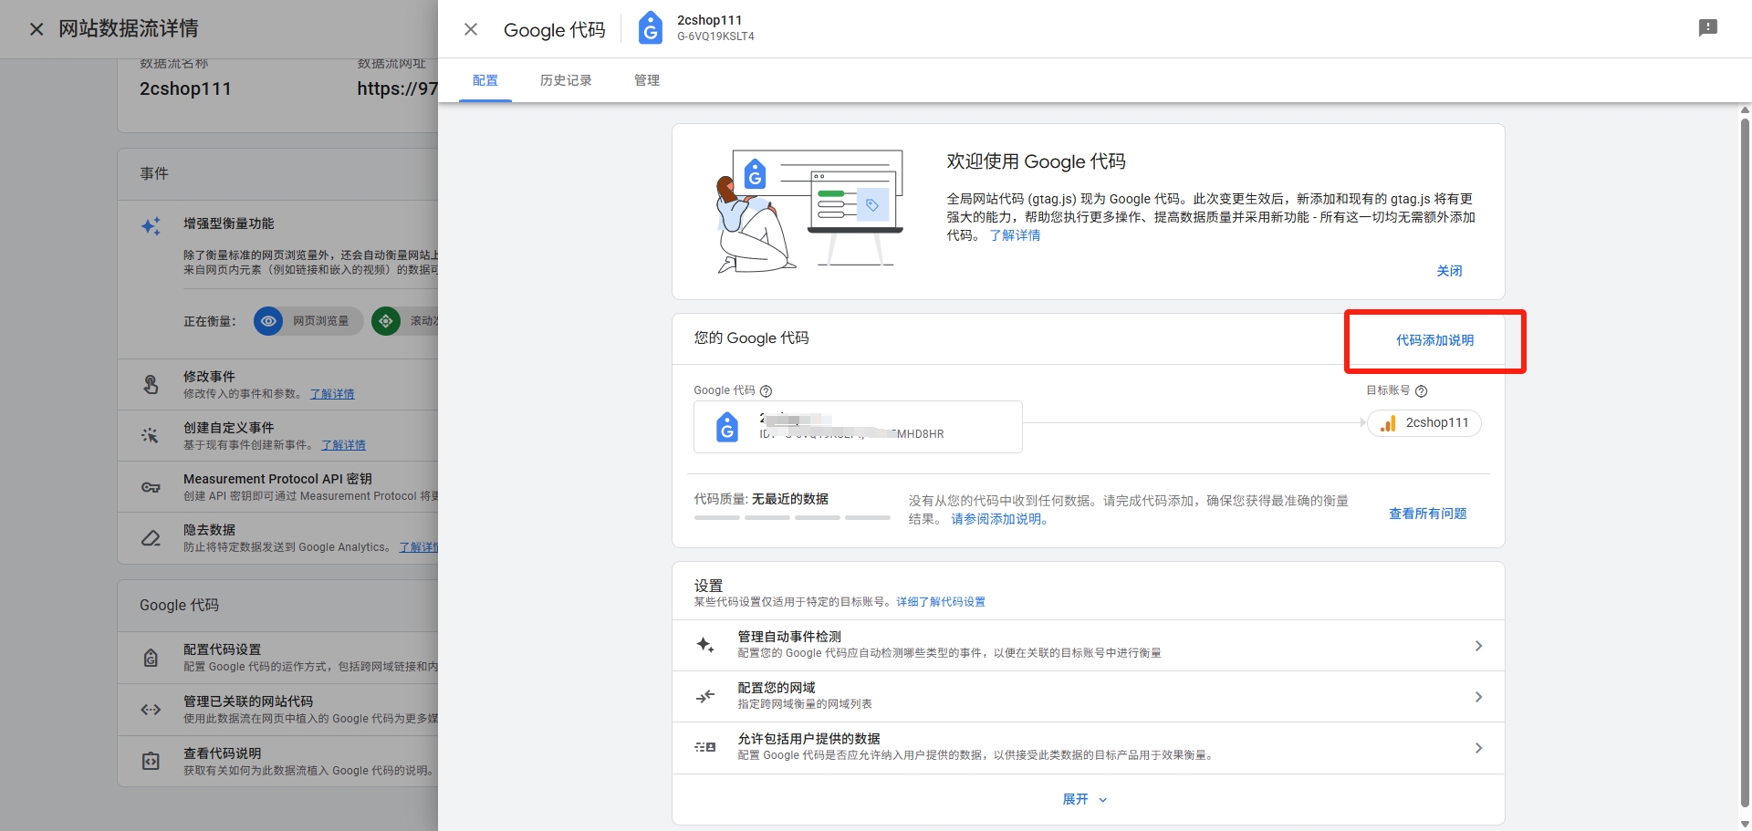The width and height of the screenshot is (1752, 831).
Task: Click help icon next to 目标账号
Action: (1421, 391)
